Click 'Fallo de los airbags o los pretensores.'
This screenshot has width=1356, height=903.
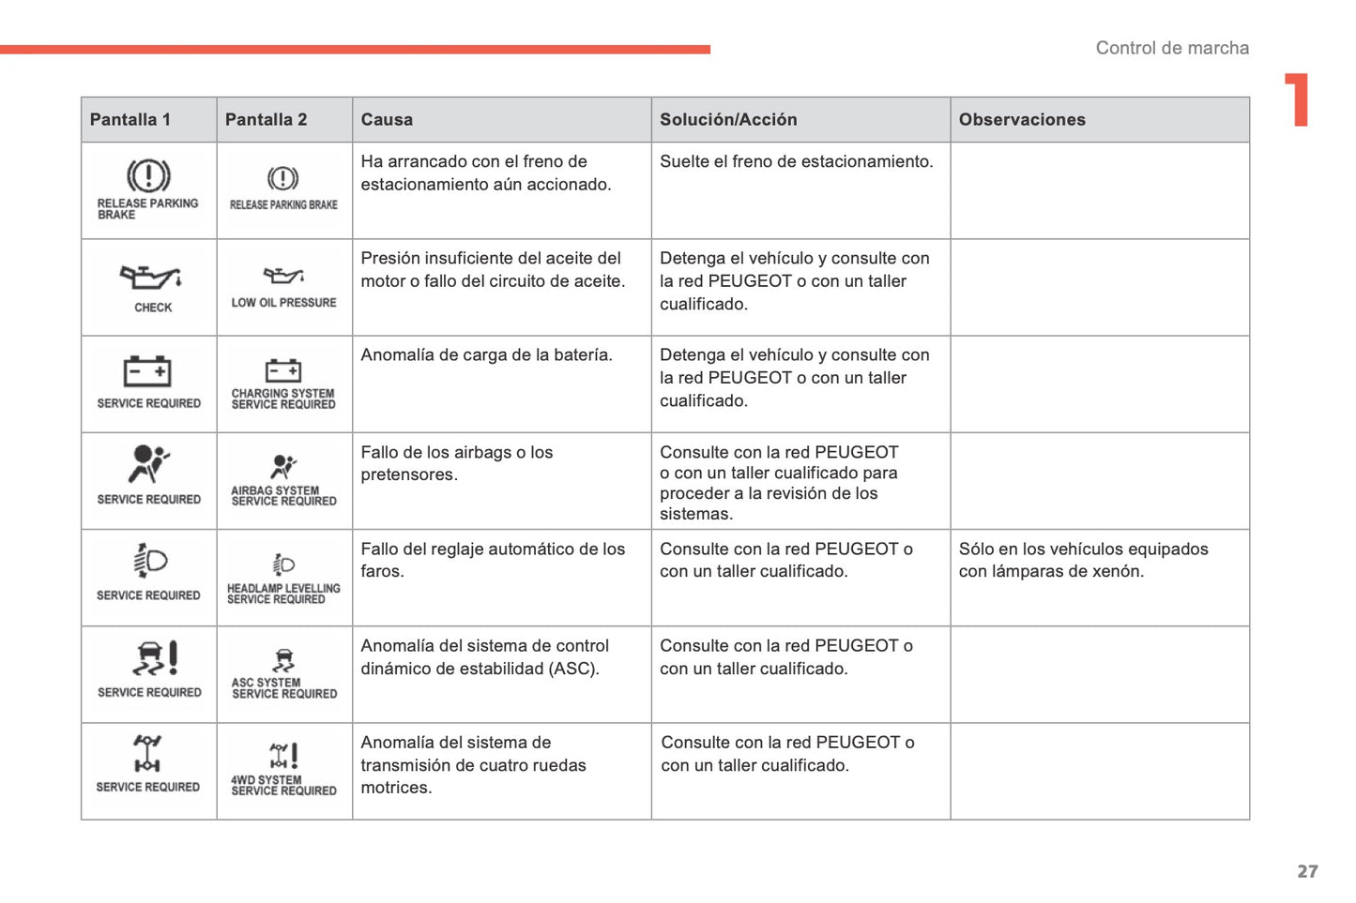(x=456, y=463)
